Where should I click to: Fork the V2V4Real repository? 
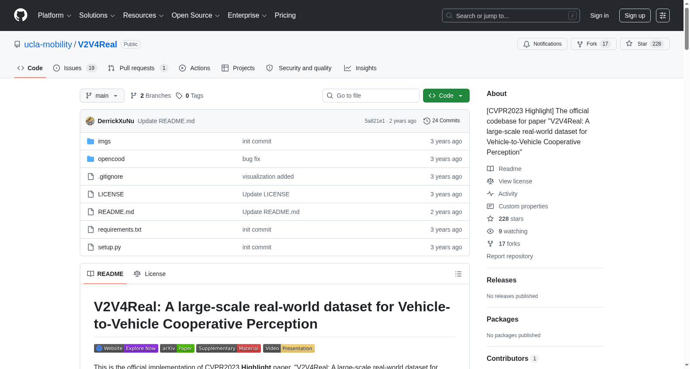594,44
